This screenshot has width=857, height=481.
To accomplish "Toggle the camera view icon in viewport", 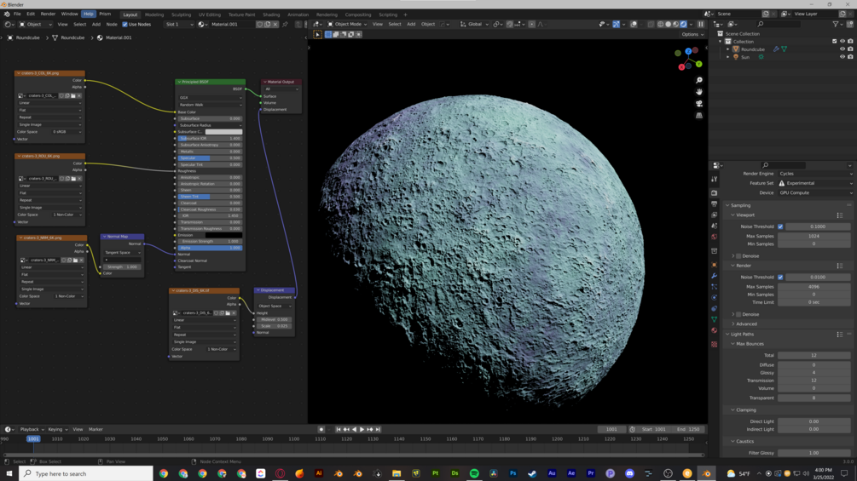I will pos(699,104).
